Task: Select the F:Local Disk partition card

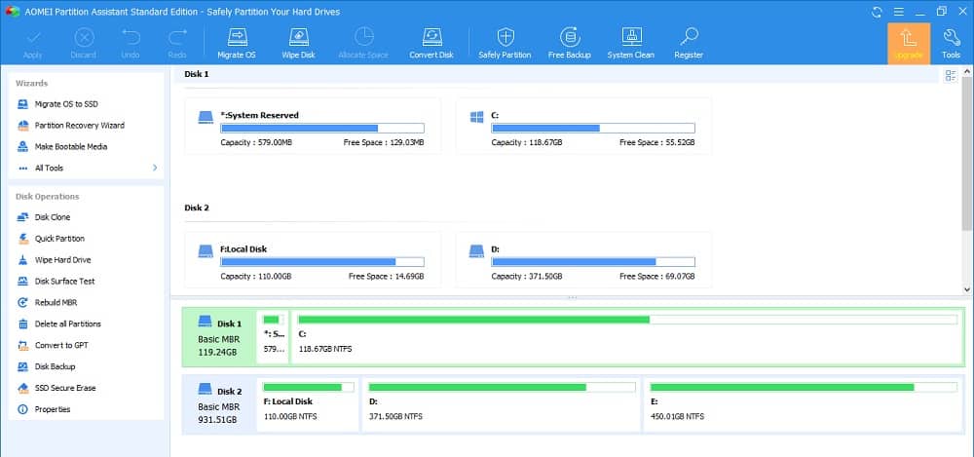Action: click(x=313, y=260)
